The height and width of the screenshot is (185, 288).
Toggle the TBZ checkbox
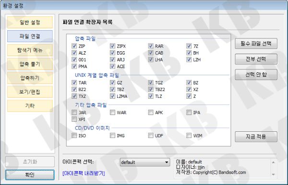click(x=112, y=89)
